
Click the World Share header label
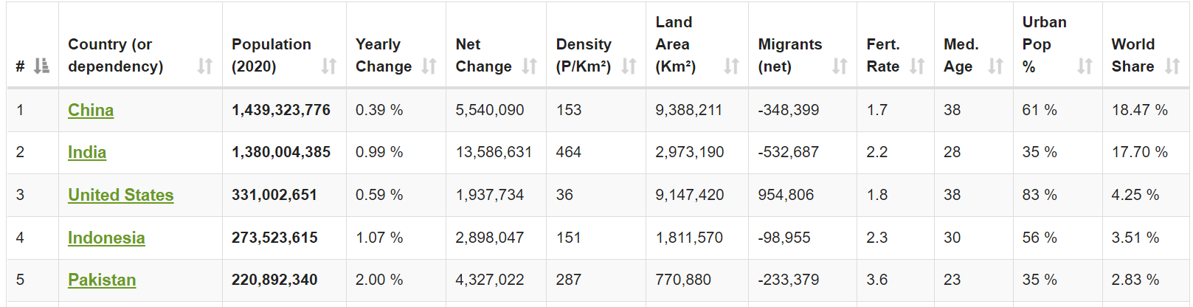[x=1133, y=55]
